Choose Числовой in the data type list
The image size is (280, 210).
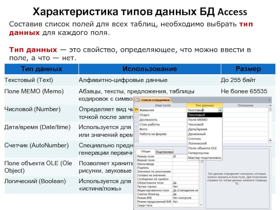(x=196, y=124)
